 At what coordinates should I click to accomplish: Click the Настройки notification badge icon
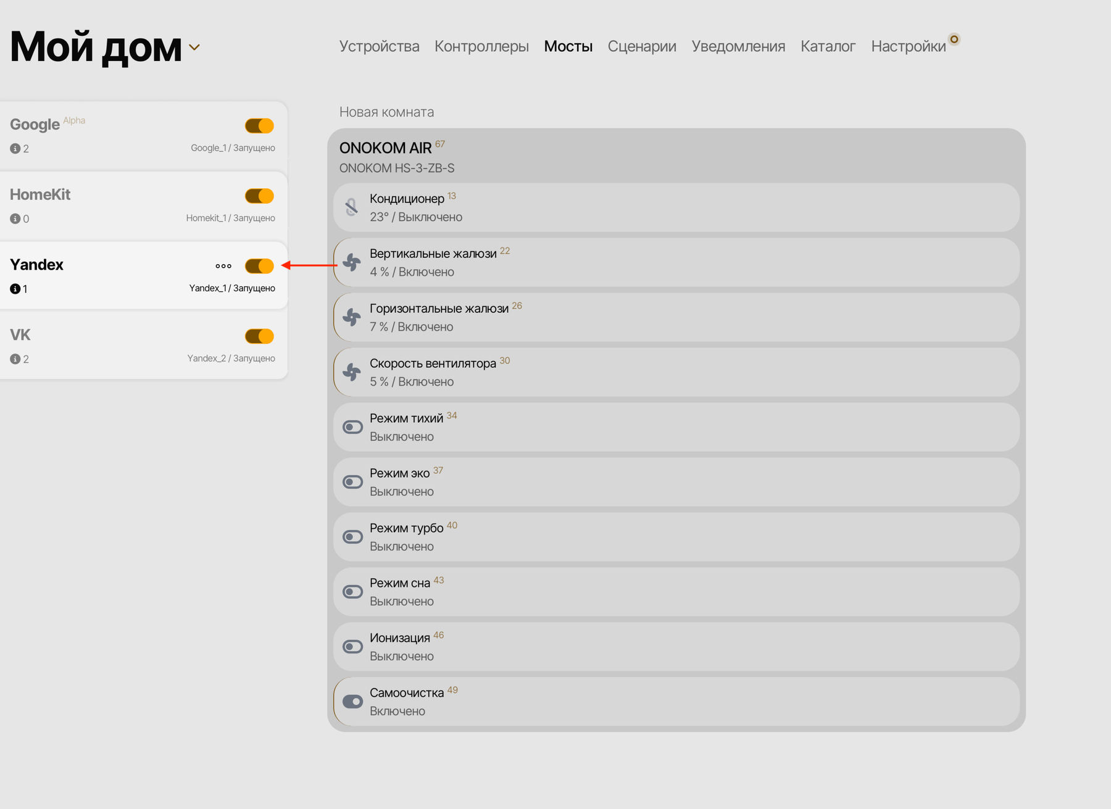954,39
